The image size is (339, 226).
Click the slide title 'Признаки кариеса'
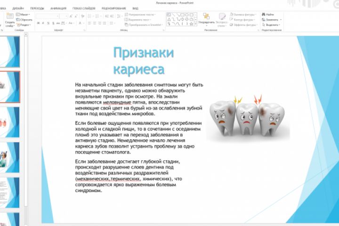coord(143,61)
